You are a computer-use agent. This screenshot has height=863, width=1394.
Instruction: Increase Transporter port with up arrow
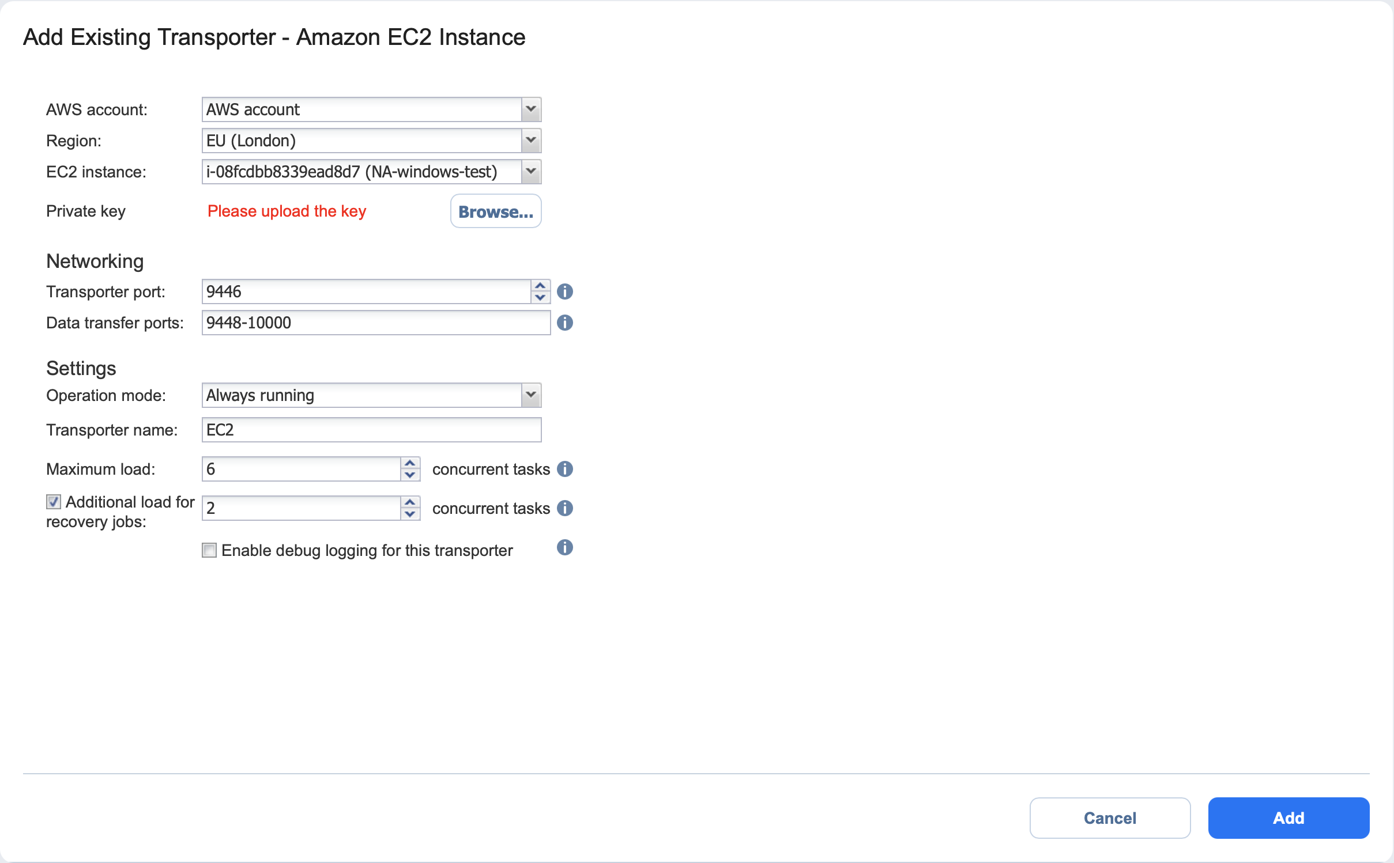pos(540,286)
